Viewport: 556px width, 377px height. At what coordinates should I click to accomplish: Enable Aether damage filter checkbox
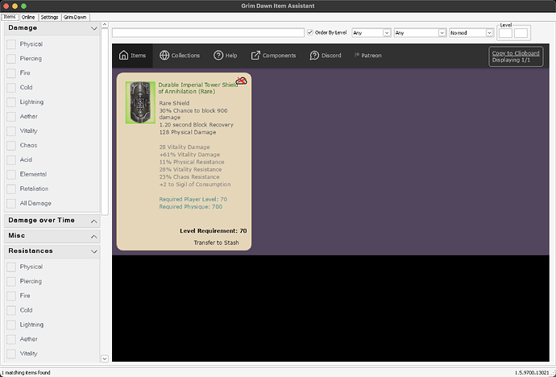point(11,117)
